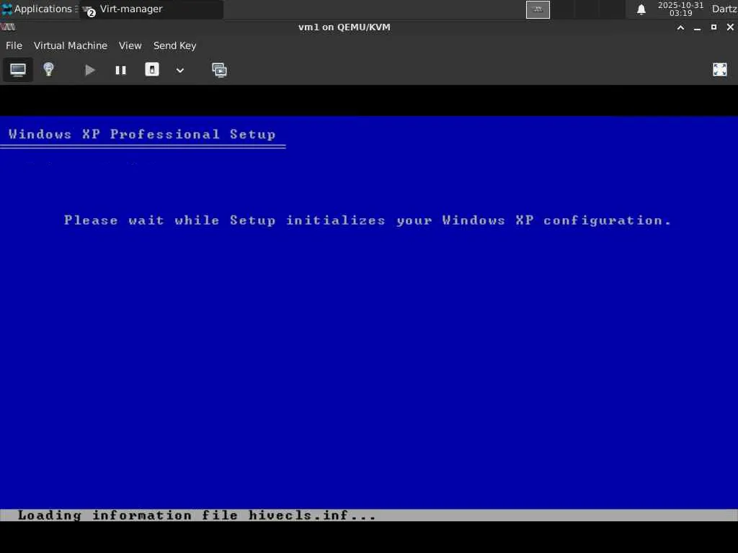Pause the virtual machine

tap(120, 70)
